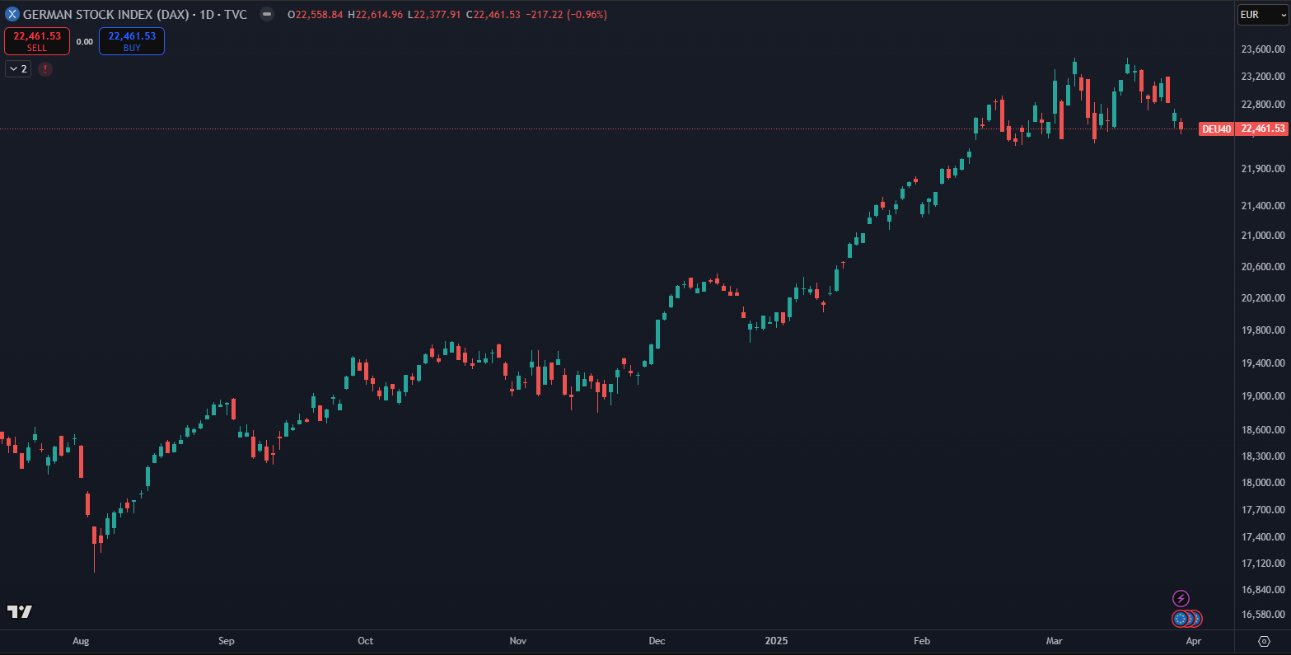Viewport: 1291px width, 655px height.
Task: Click the Oct label on time axis
Action: point(365,641)
